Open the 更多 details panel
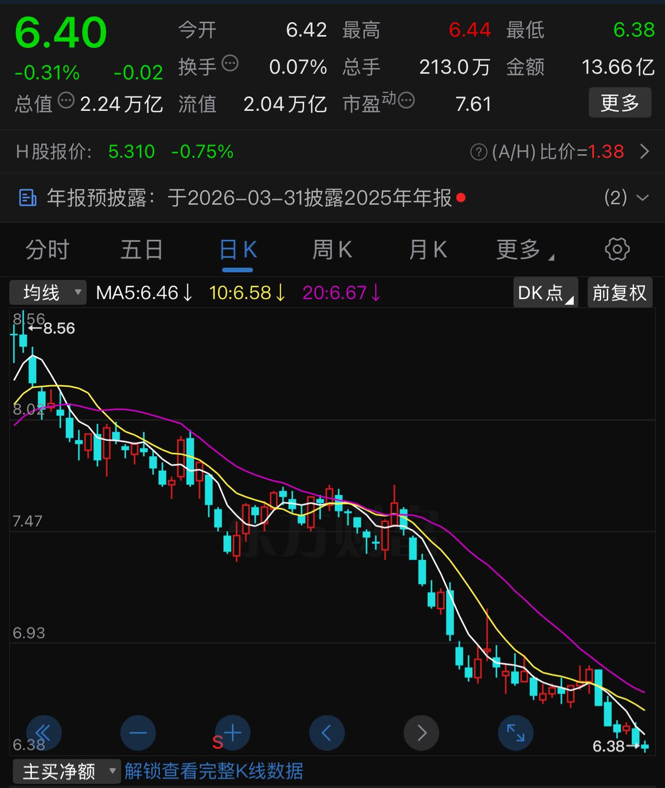 (x=620, y=102)
